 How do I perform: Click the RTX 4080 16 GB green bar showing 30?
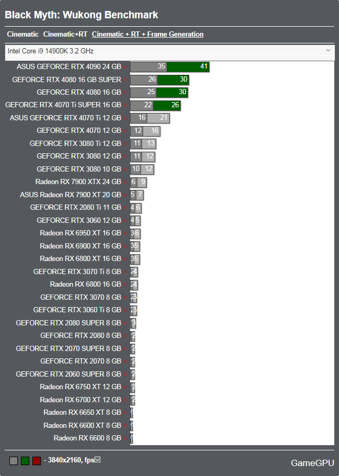tap(172, 92)
